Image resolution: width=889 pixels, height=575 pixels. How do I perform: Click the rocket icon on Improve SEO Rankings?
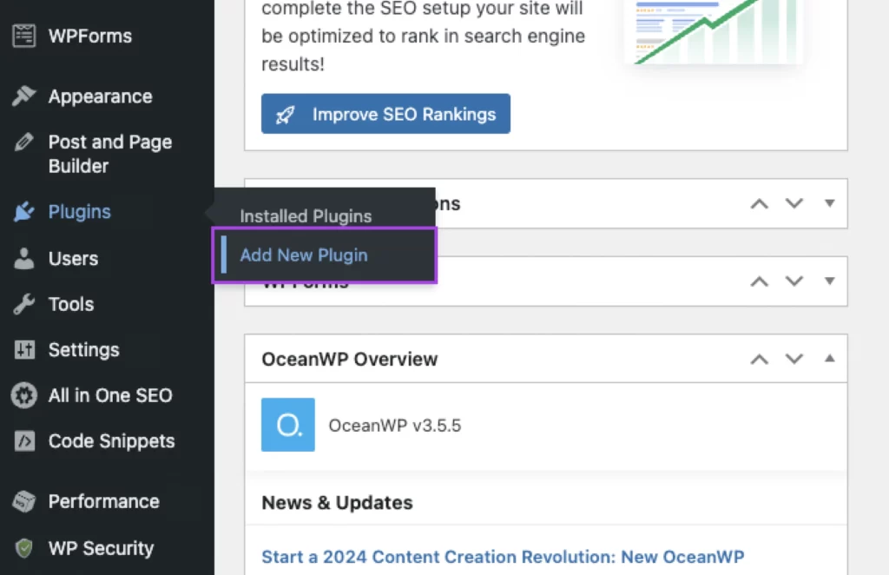point(285,115)
